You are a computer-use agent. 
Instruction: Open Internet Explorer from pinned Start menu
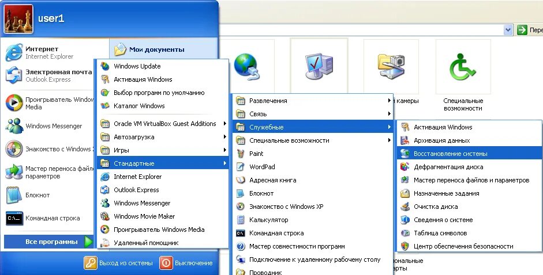(50, 53)
